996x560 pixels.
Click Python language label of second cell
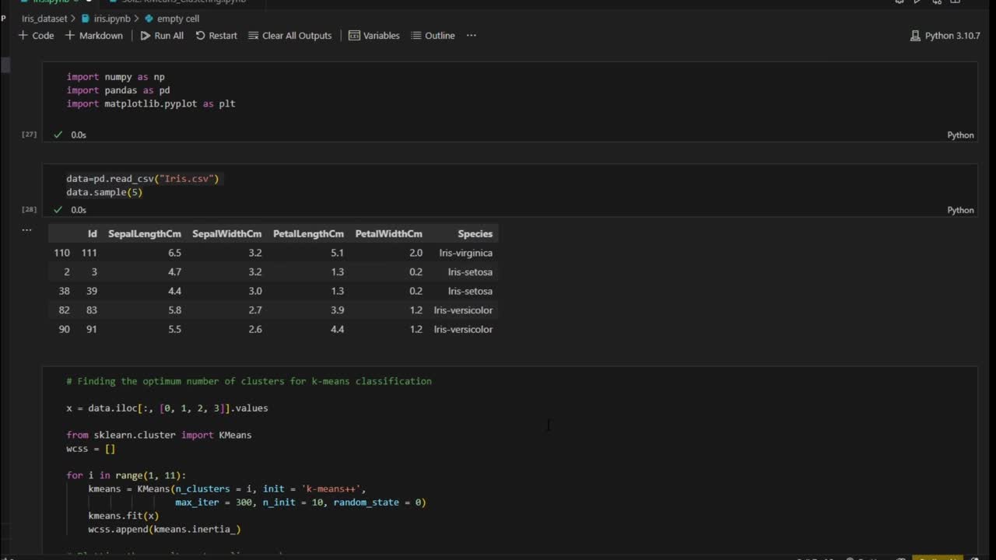[960, 210]
